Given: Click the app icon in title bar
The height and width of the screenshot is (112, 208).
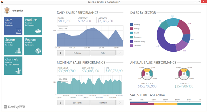Looking at the screenshot, I should (x=2, y=2).
